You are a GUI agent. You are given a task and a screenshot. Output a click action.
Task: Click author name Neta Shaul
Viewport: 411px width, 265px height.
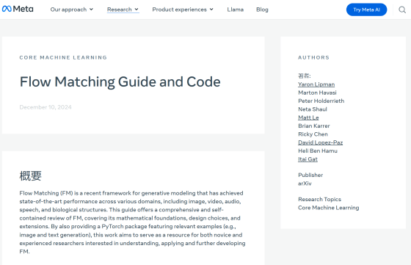313,109
